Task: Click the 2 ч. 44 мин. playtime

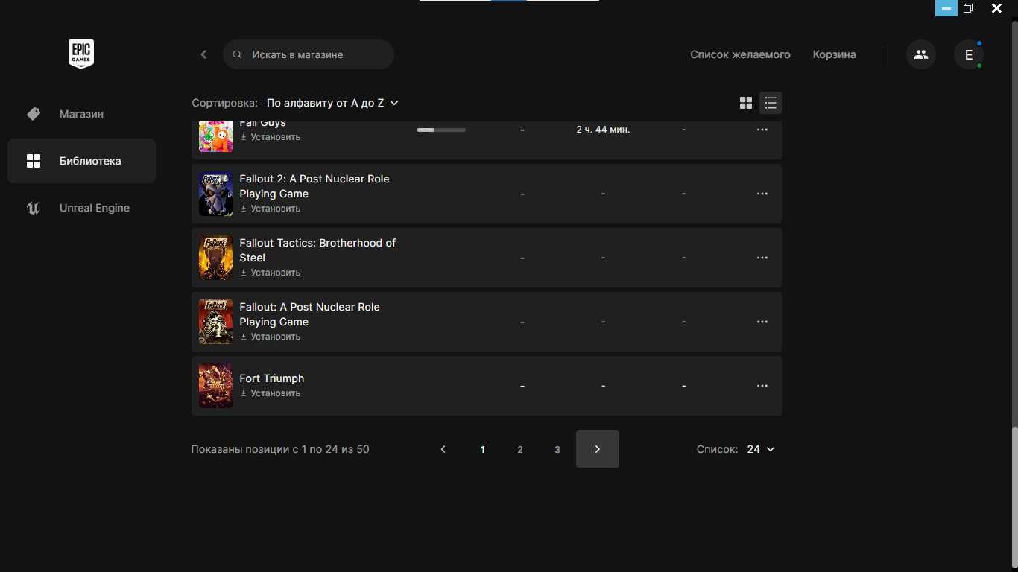Action: click(603, 130)
